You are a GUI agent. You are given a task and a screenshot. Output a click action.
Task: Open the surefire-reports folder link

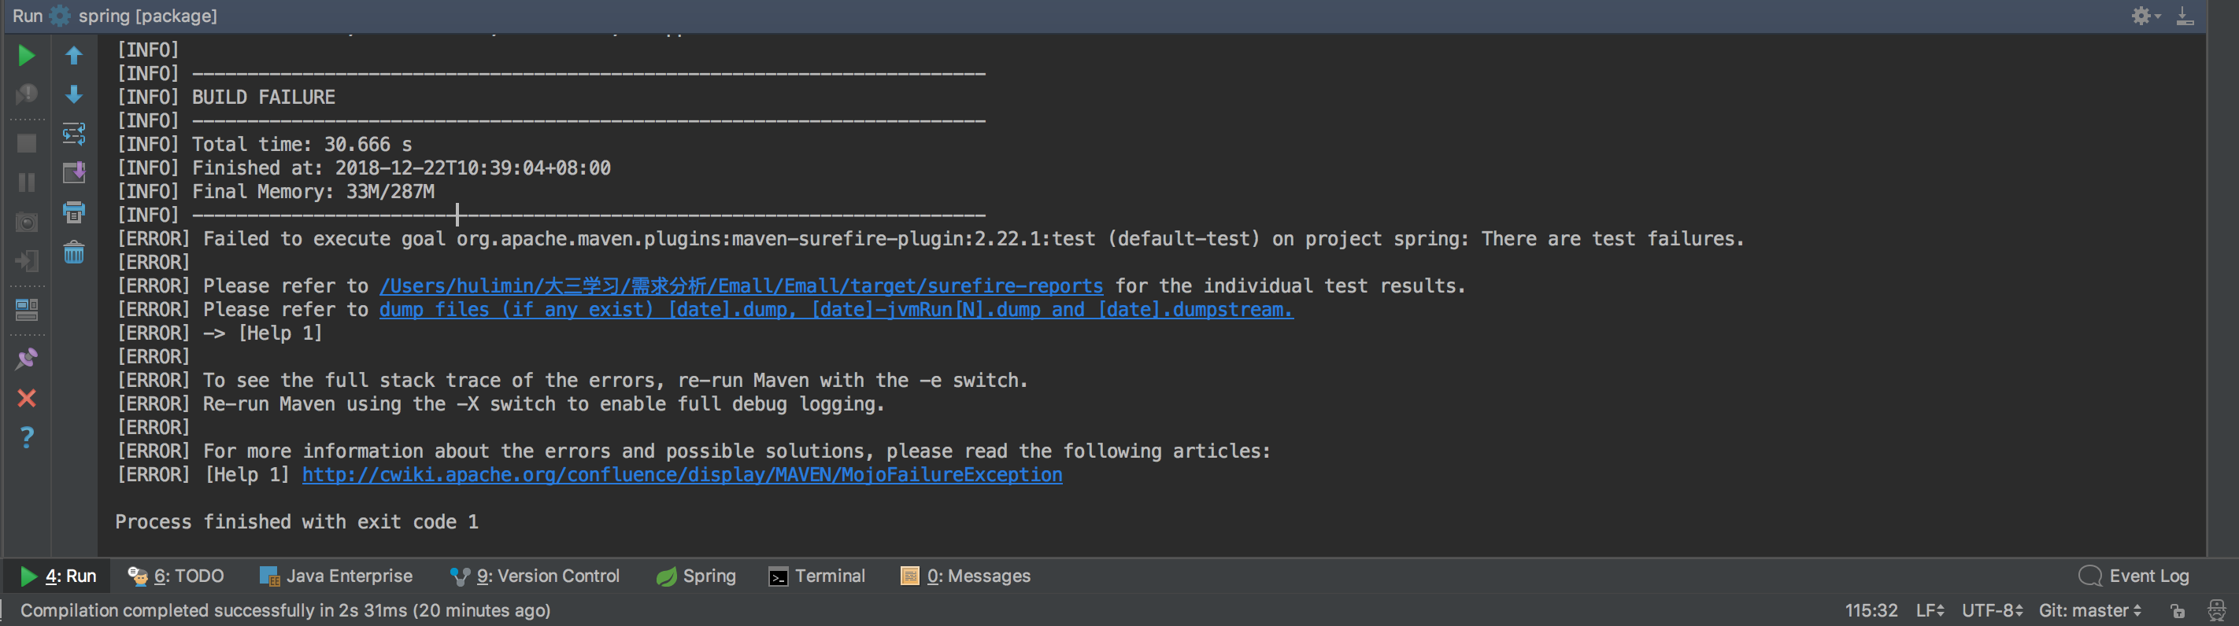pyautogui.click(x=741, y=285)
